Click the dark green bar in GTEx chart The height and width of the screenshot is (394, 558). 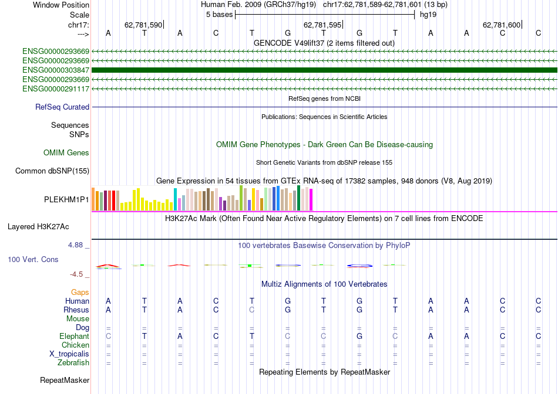(x=298, y=198)
